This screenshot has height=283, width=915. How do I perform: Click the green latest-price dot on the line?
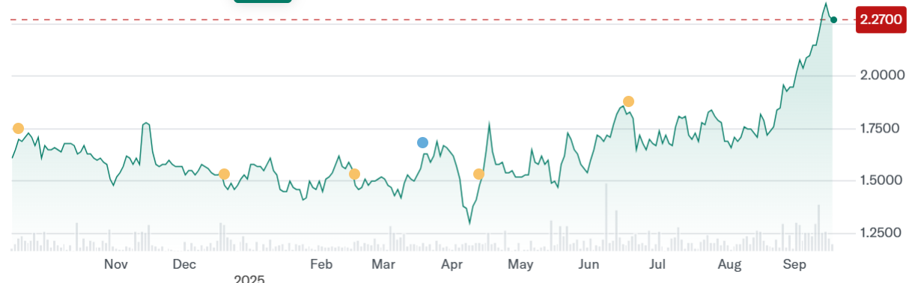coord(833,19)
